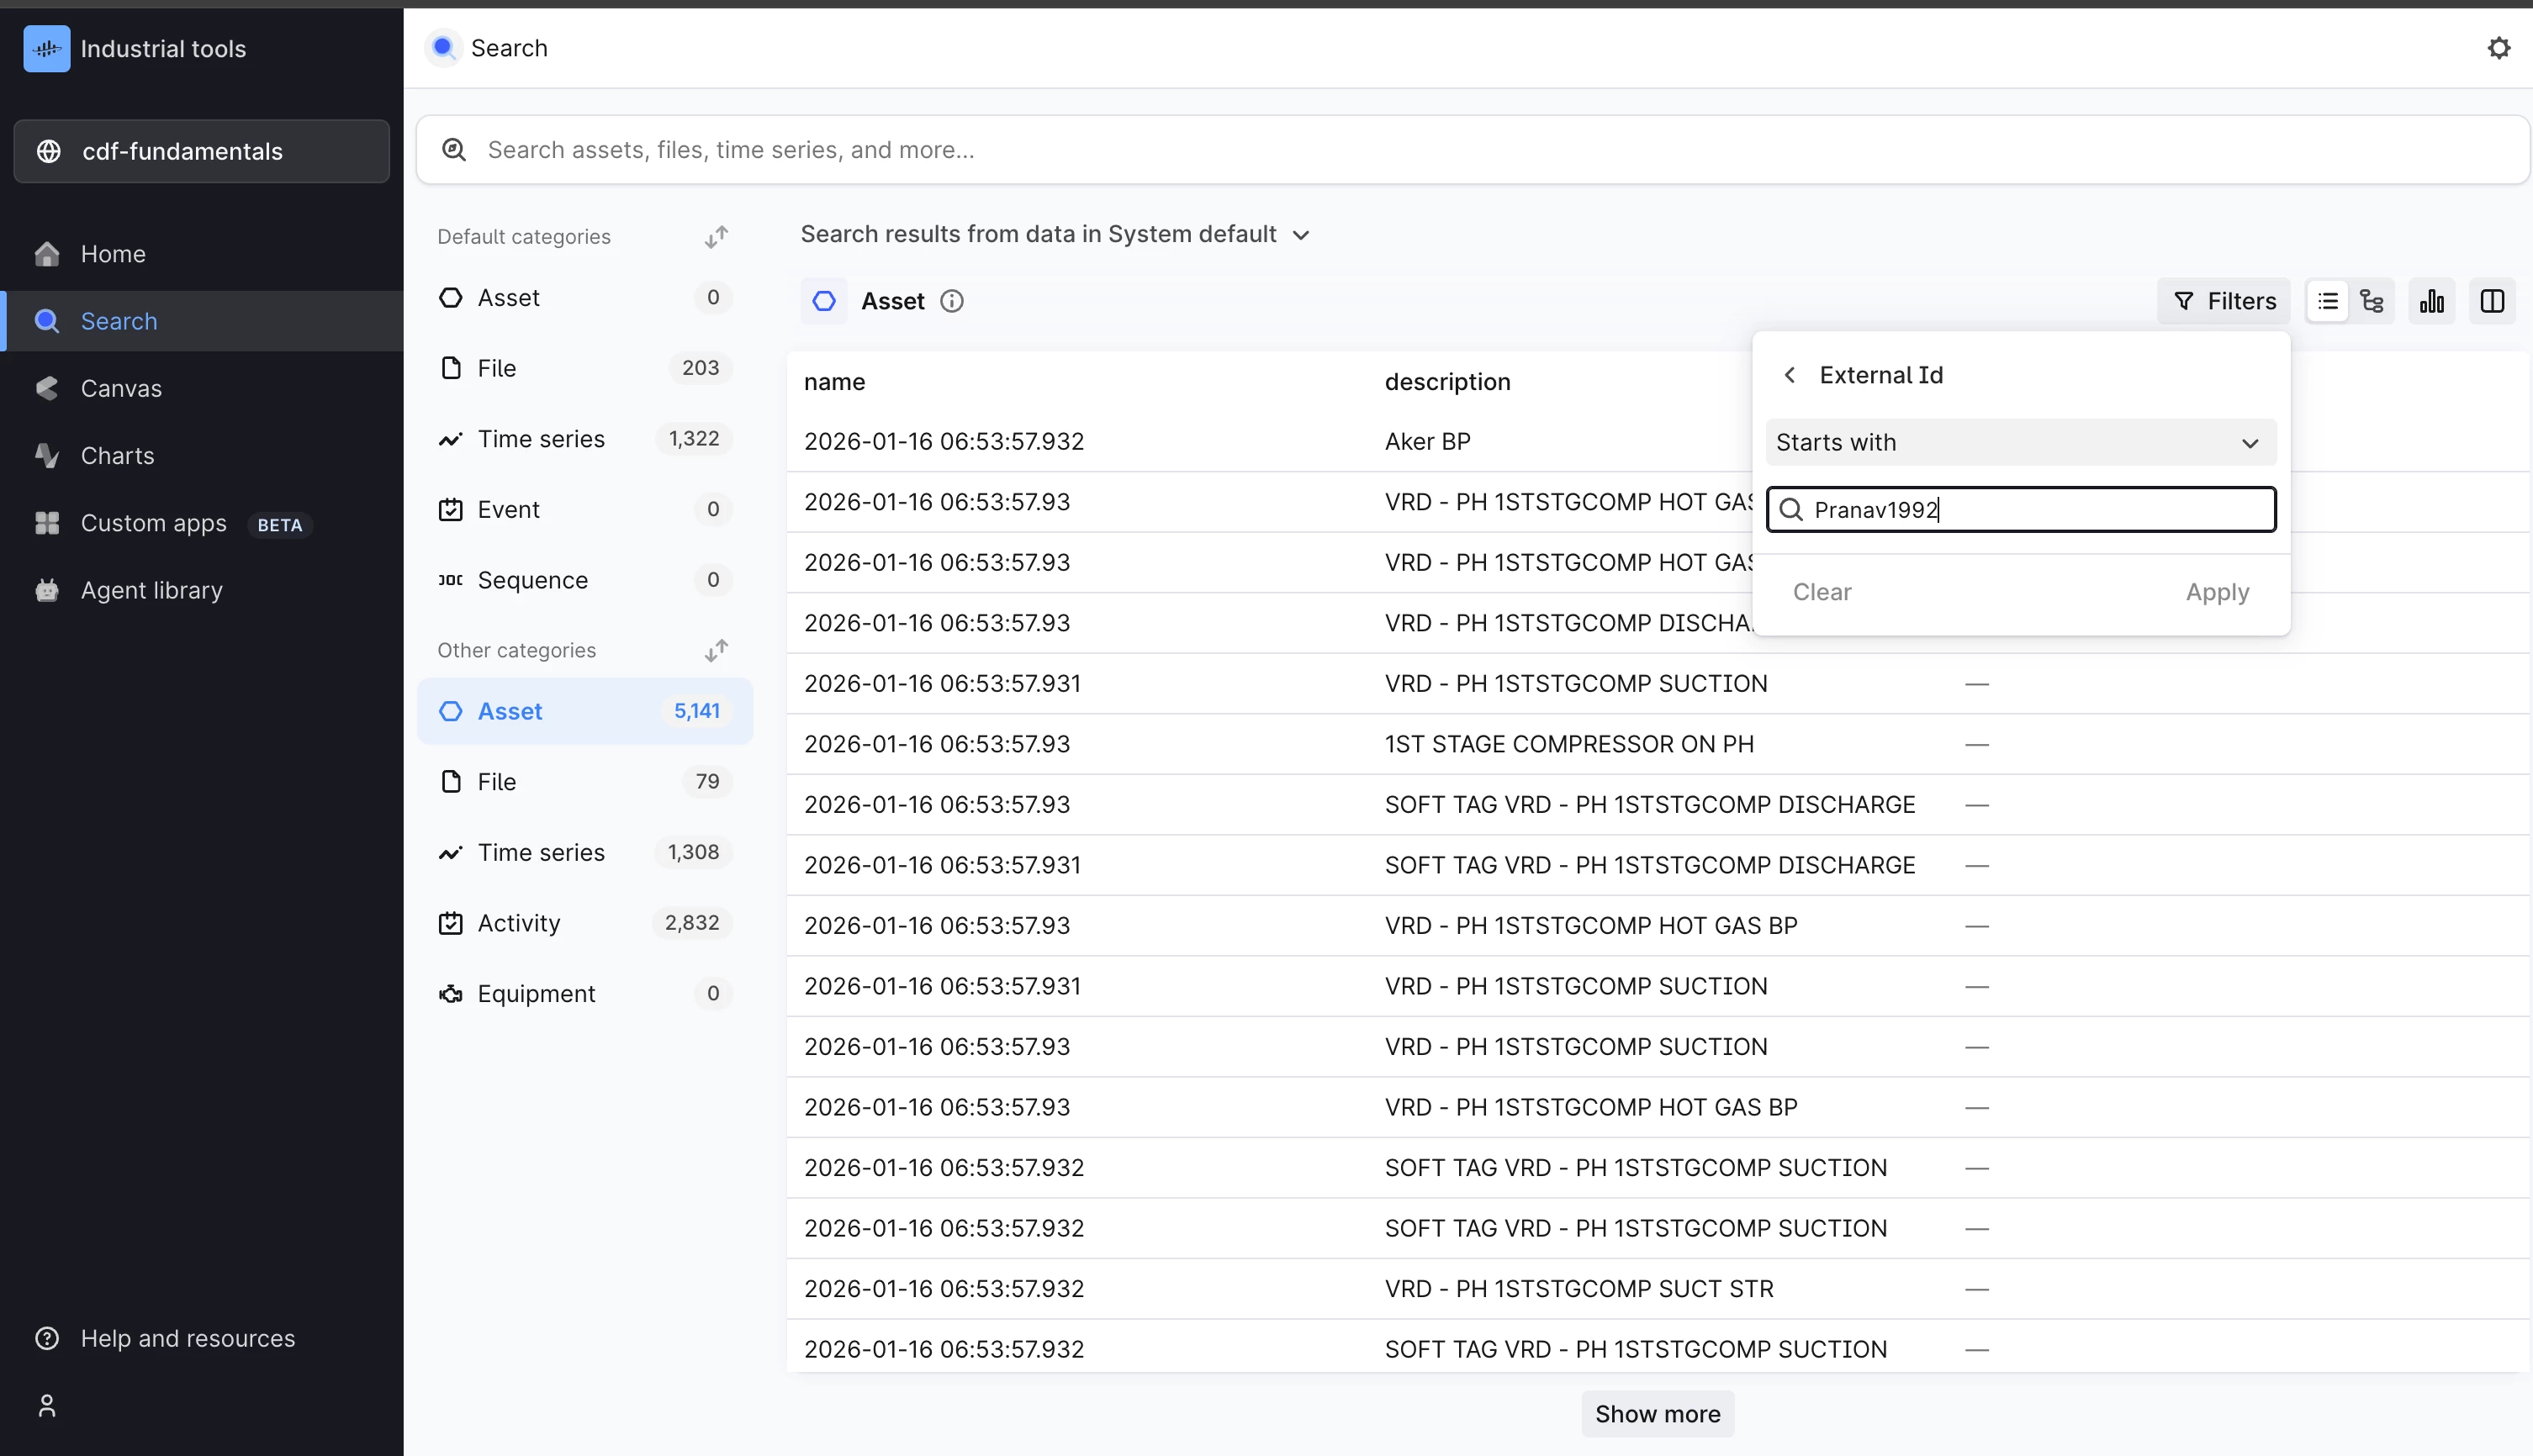
Task: Select the list view icon
Action: [2328, 301]
